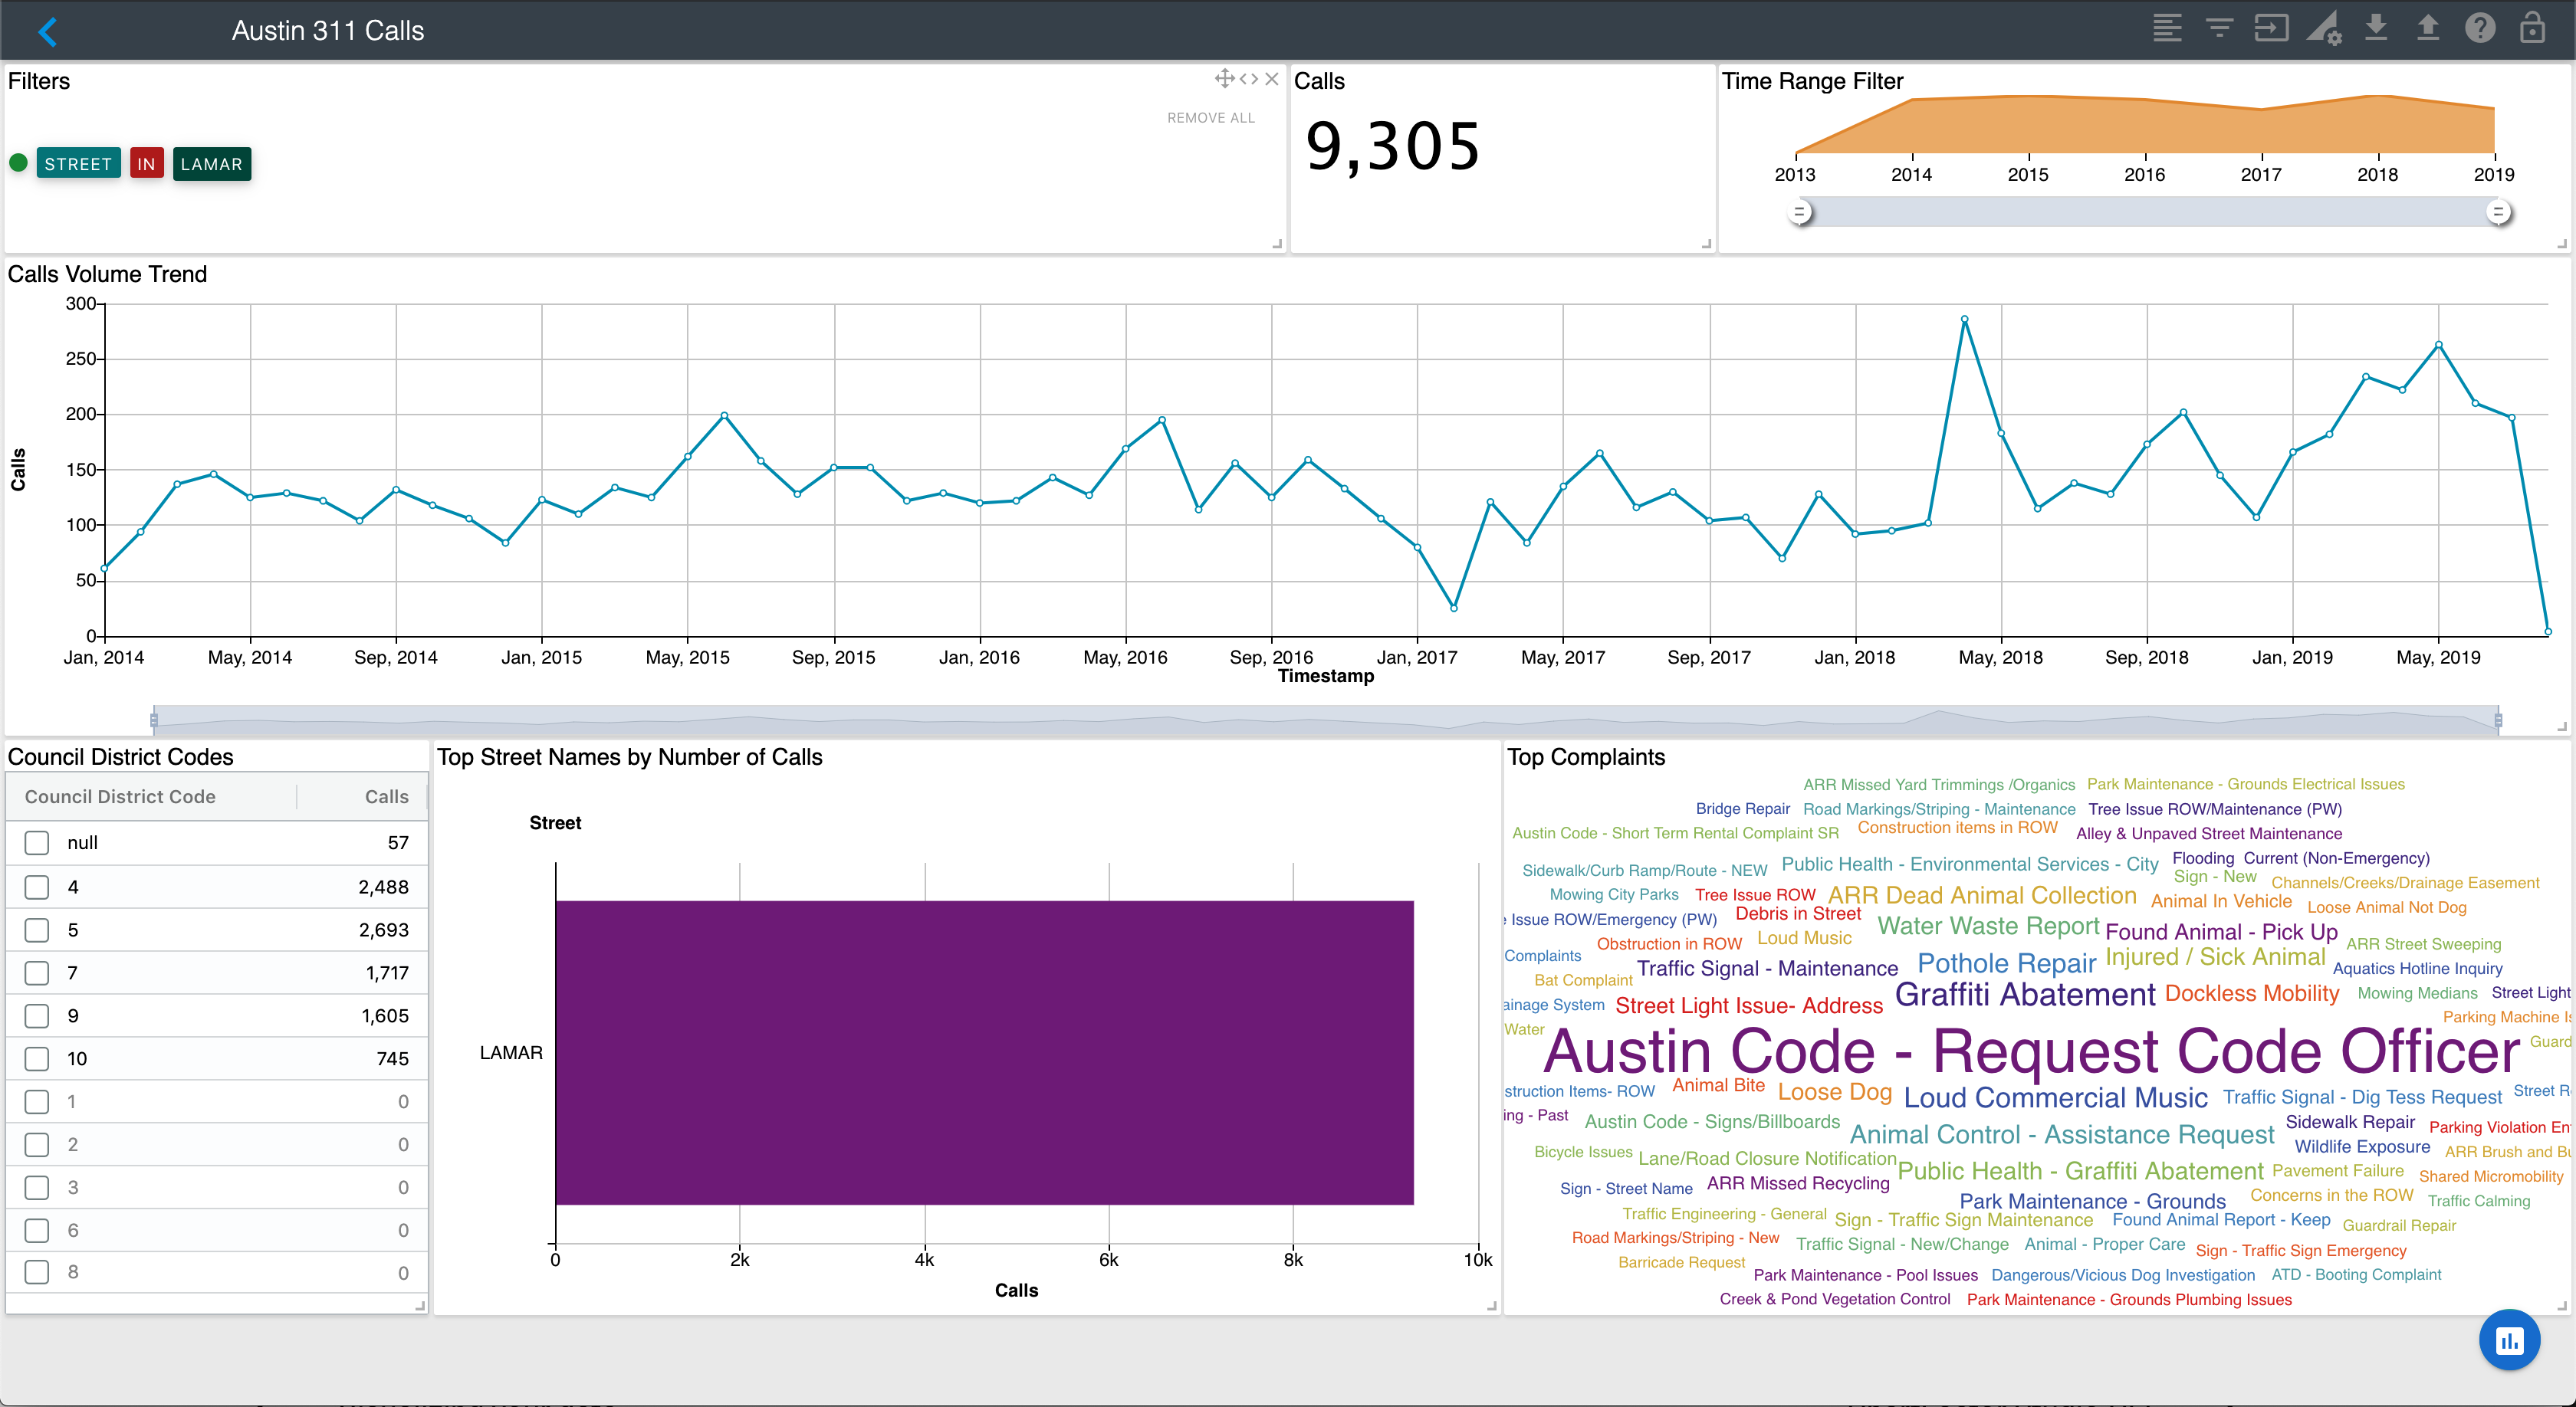Toggle the green filter status dot
Screen dimensions: 2576x1407
click(18, 163)
